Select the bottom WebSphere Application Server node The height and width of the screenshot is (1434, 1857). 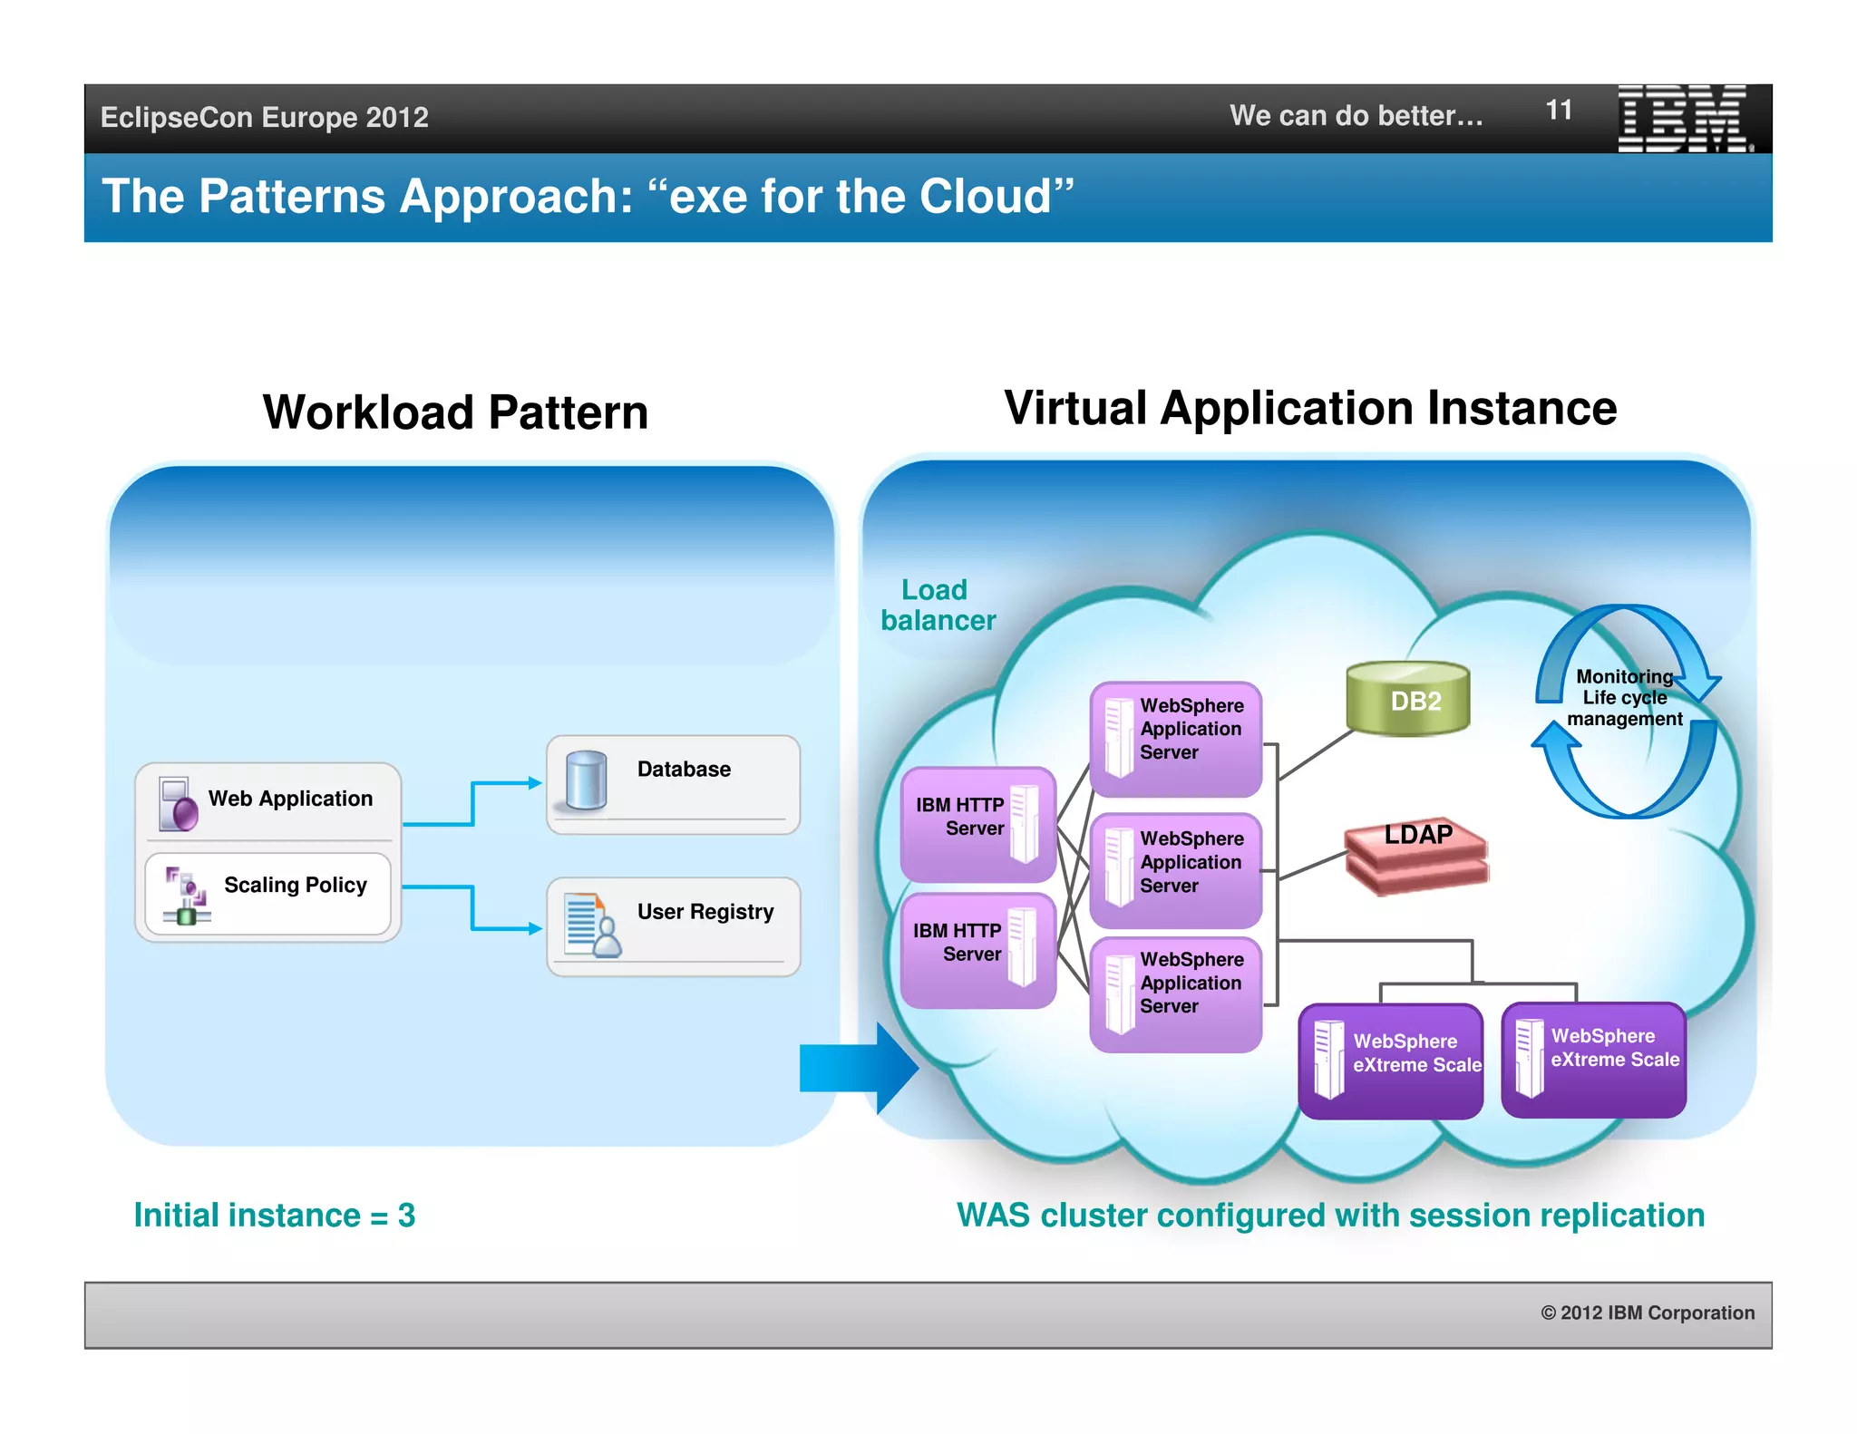[x=1176, y=993]
